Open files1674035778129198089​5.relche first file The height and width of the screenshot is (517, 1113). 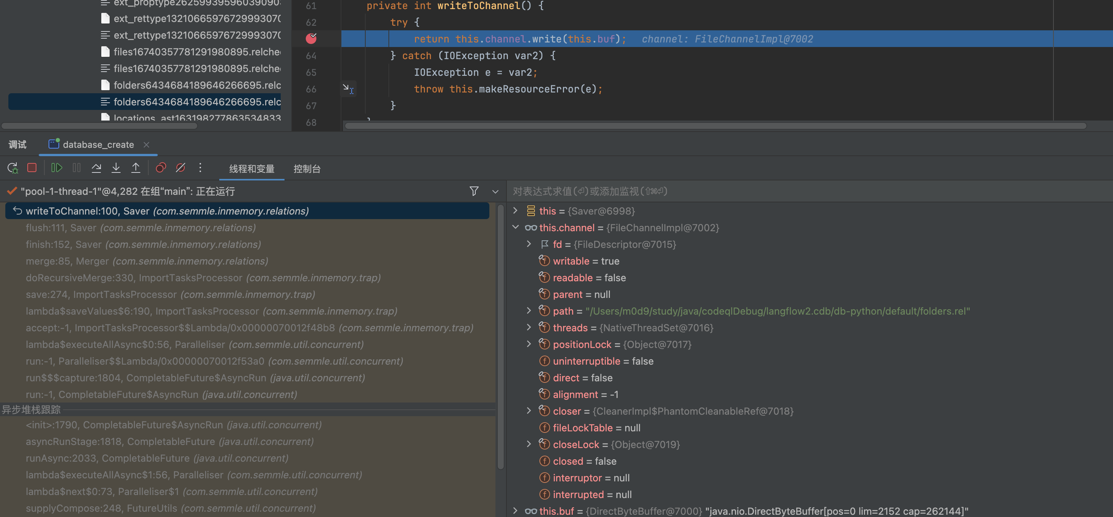click(190, 52)
